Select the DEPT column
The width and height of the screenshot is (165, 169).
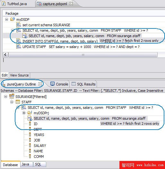coord(38,129)
